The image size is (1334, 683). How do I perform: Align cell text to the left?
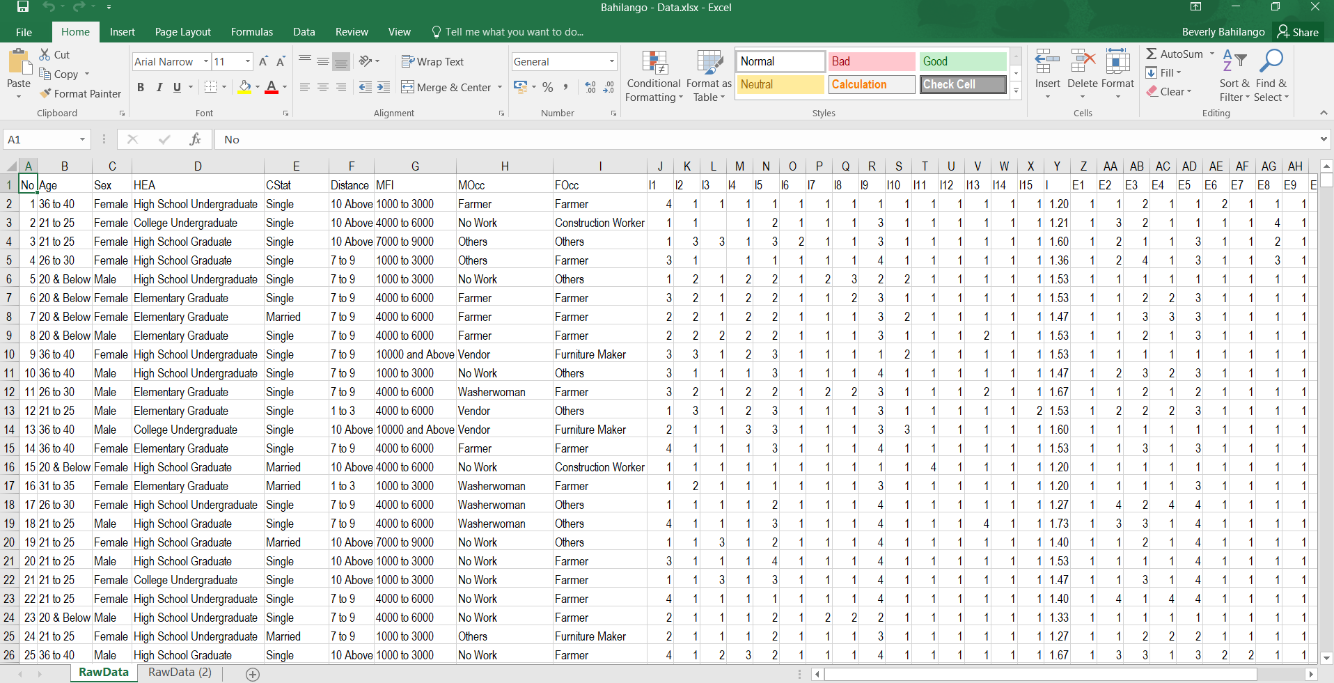click(x=305, y=87)
